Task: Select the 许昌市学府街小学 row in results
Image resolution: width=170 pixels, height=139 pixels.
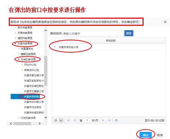Action: 108,47
